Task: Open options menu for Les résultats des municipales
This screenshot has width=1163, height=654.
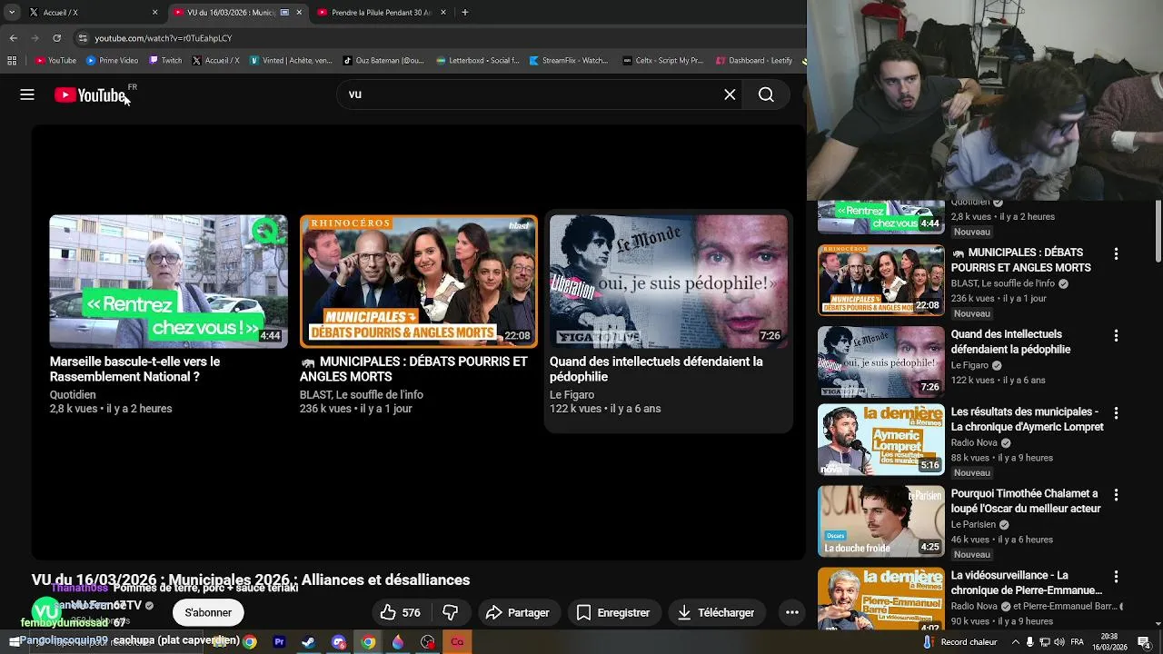Action: [x=1117, y=412]
